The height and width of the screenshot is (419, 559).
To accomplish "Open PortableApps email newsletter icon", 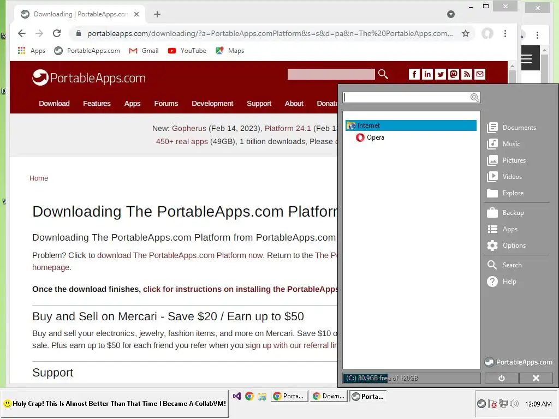I will click(x=480, y=74).
